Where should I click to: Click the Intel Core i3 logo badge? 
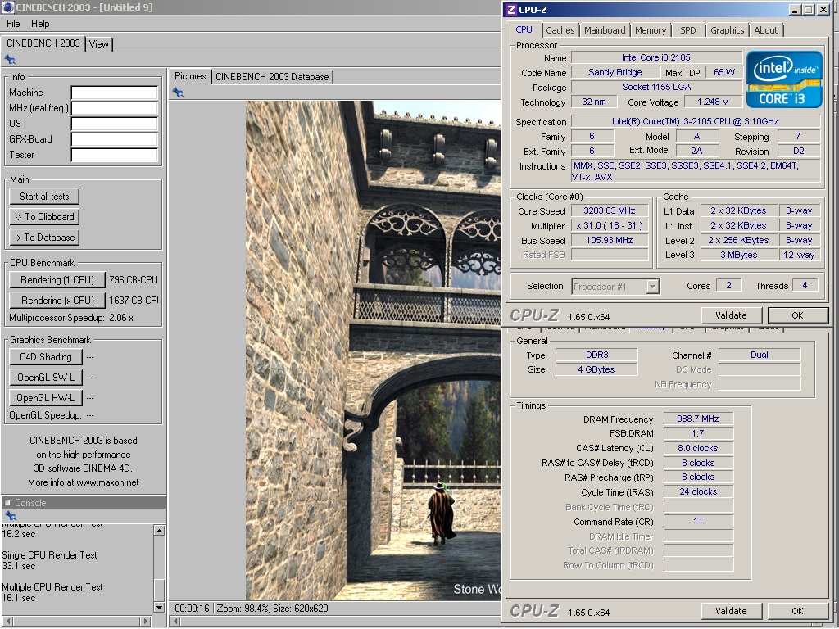(x=784, y=79)
